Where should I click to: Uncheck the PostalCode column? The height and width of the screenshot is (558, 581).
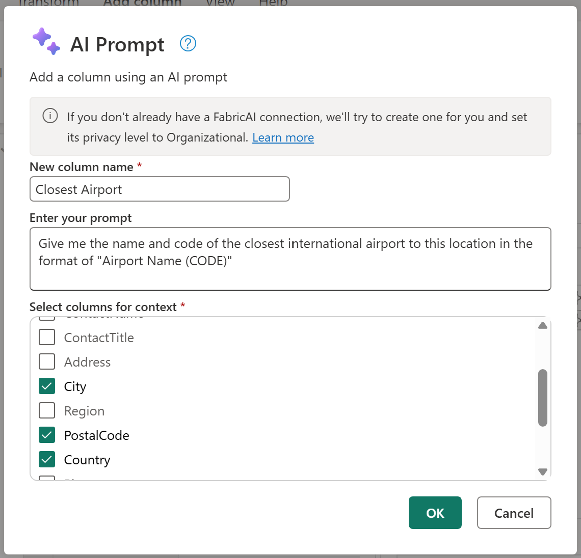click(47, 435)
